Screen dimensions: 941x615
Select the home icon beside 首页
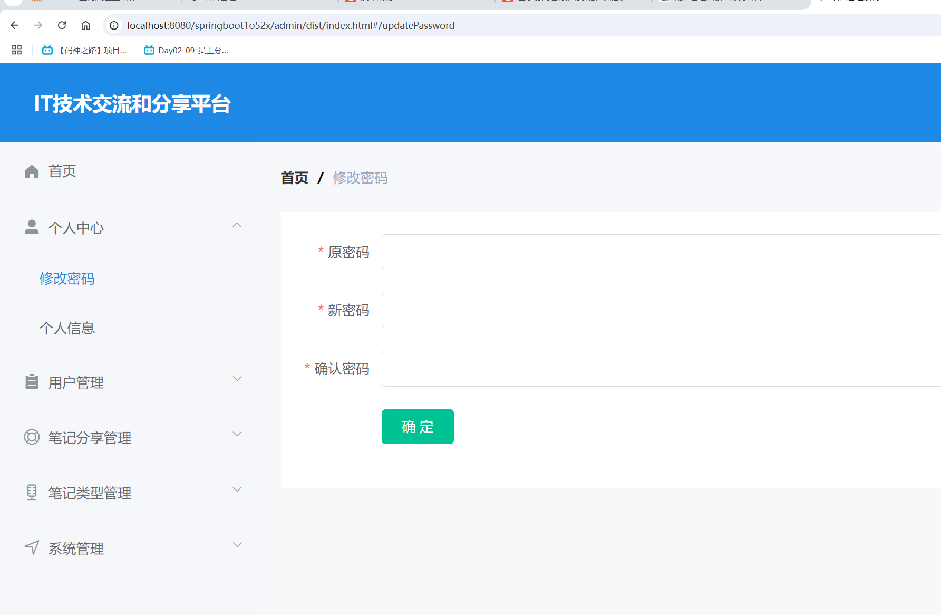click(32, 170)
